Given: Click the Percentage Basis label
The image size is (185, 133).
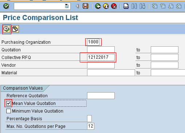Looking at the screenshot, I should [24, 119].
